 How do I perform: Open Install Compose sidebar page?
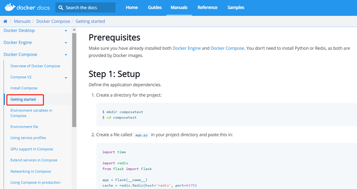click(24, 88)
